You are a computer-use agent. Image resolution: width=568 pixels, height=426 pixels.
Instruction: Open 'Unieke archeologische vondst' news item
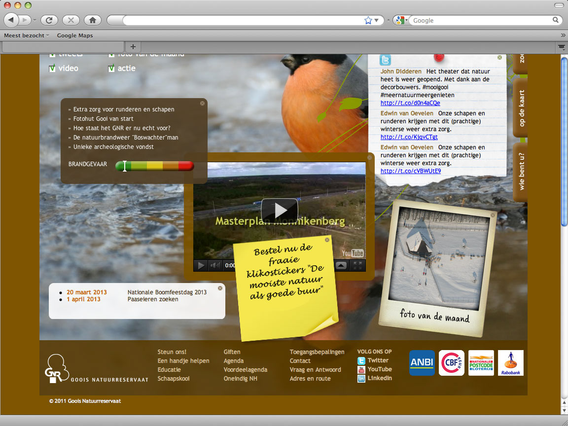point(113,147)
